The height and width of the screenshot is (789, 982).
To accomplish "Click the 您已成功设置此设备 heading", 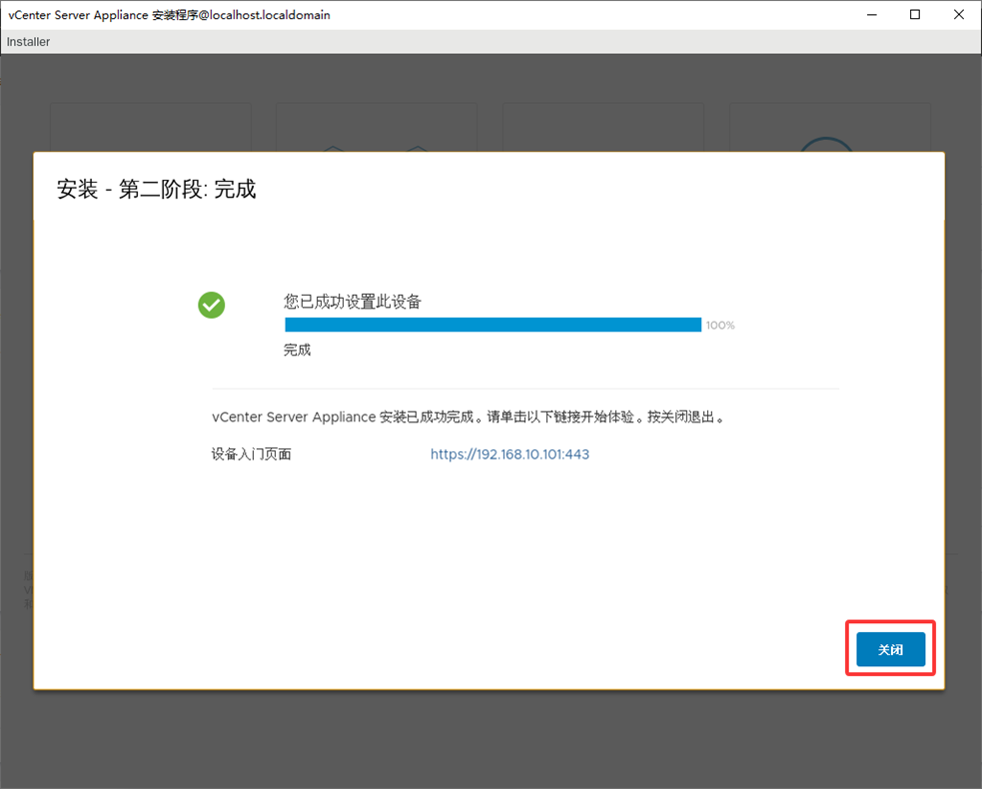I will tap(353, 302).
